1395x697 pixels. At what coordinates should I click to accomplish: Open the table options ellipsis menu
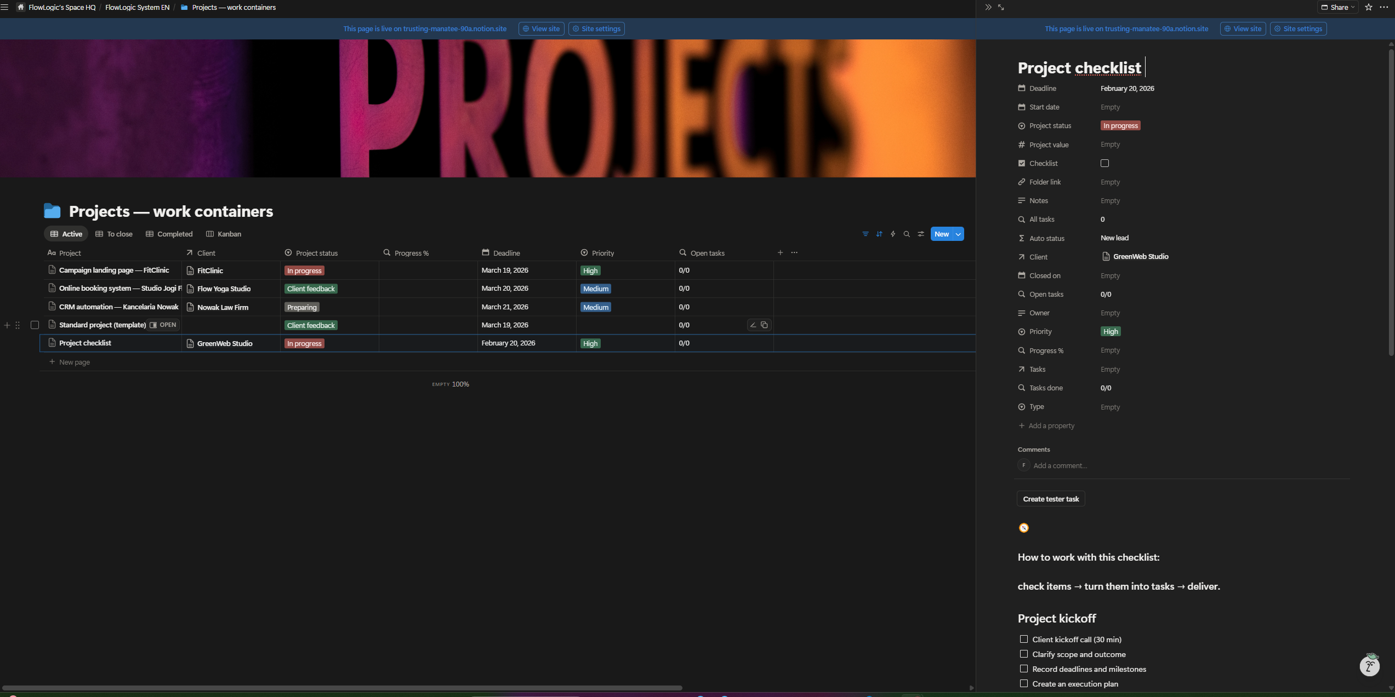[x=794, y=252]
